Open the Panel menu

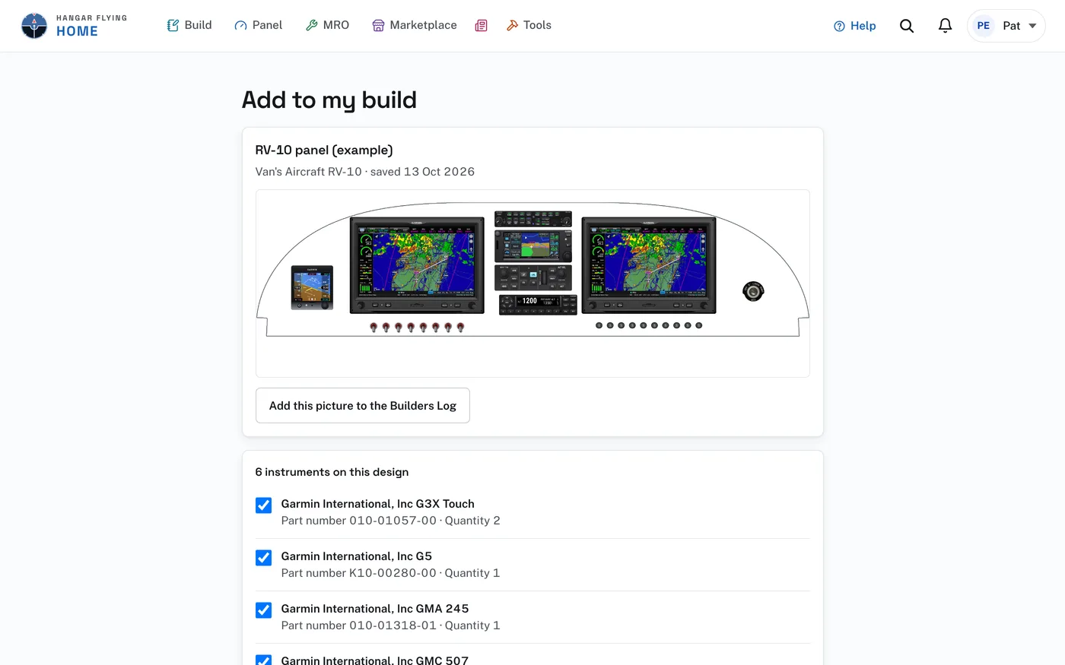pyautogui.click(x=258, y=25)
